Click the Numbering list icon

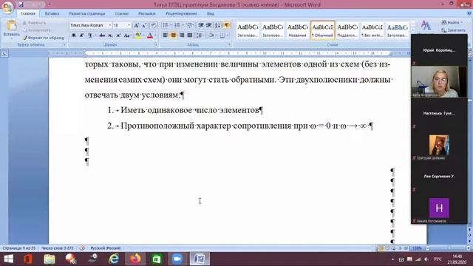click(x=177, y=25)
